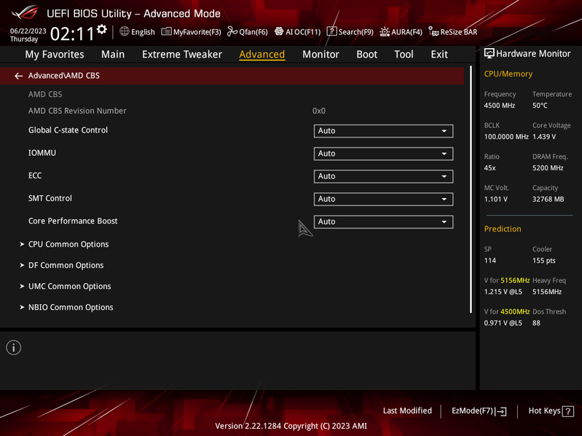This screenshot has height=436, width=582.
Task: Select the Advanced tab
Action: 262,55
